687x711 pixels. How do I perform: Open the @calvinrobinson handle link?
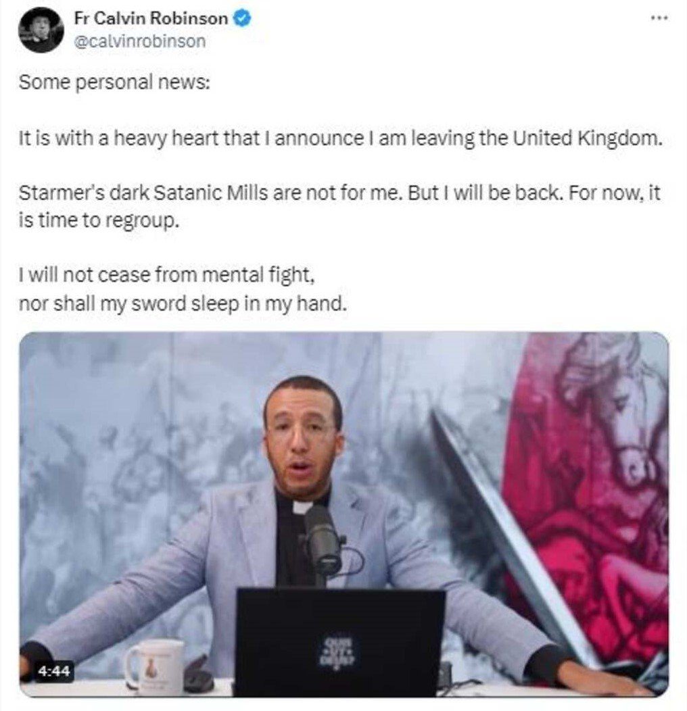click(x=140, y=41)
